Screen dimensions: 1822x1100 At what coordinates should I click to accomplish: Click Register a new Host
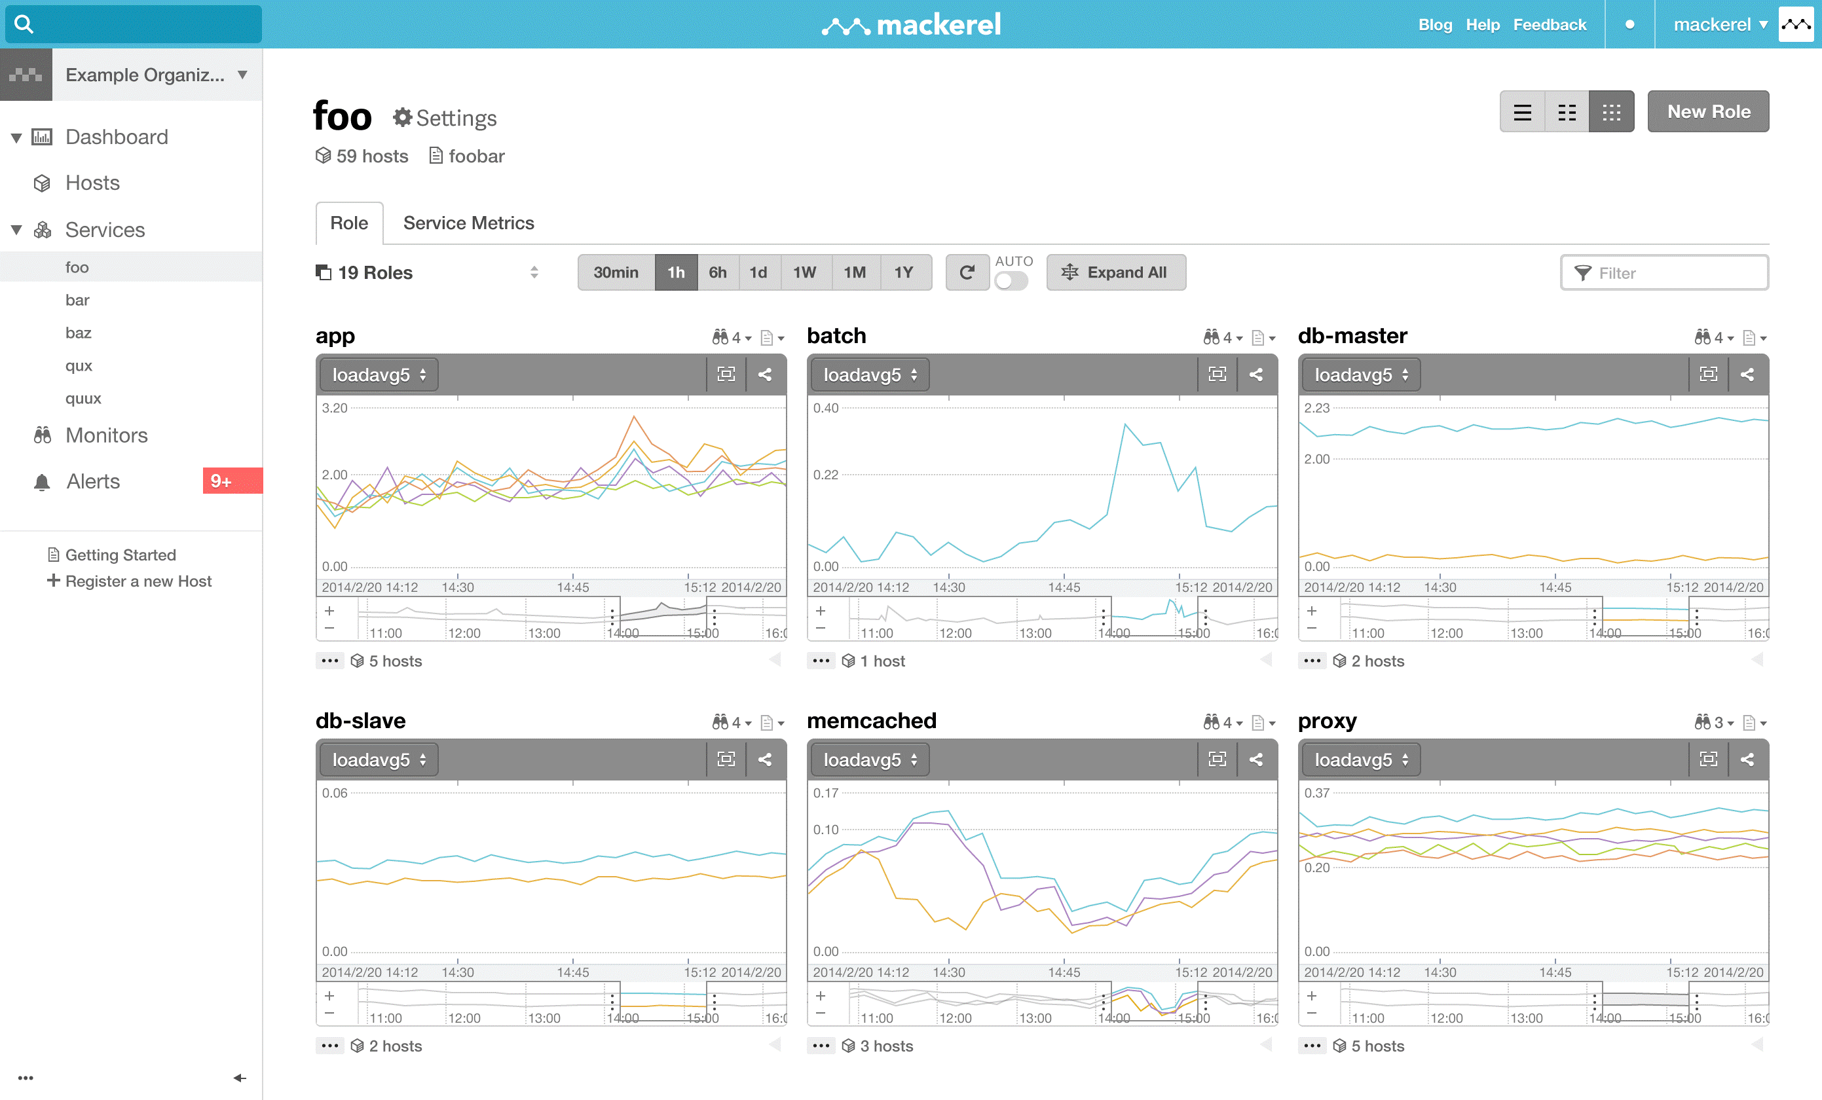click(130, 581)
